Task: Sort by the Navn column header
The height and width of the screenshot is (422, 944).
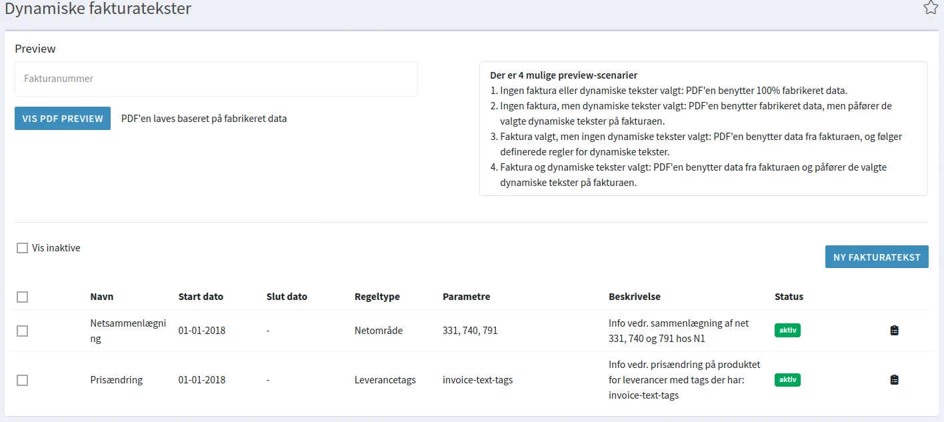Action: coord(102,297)
